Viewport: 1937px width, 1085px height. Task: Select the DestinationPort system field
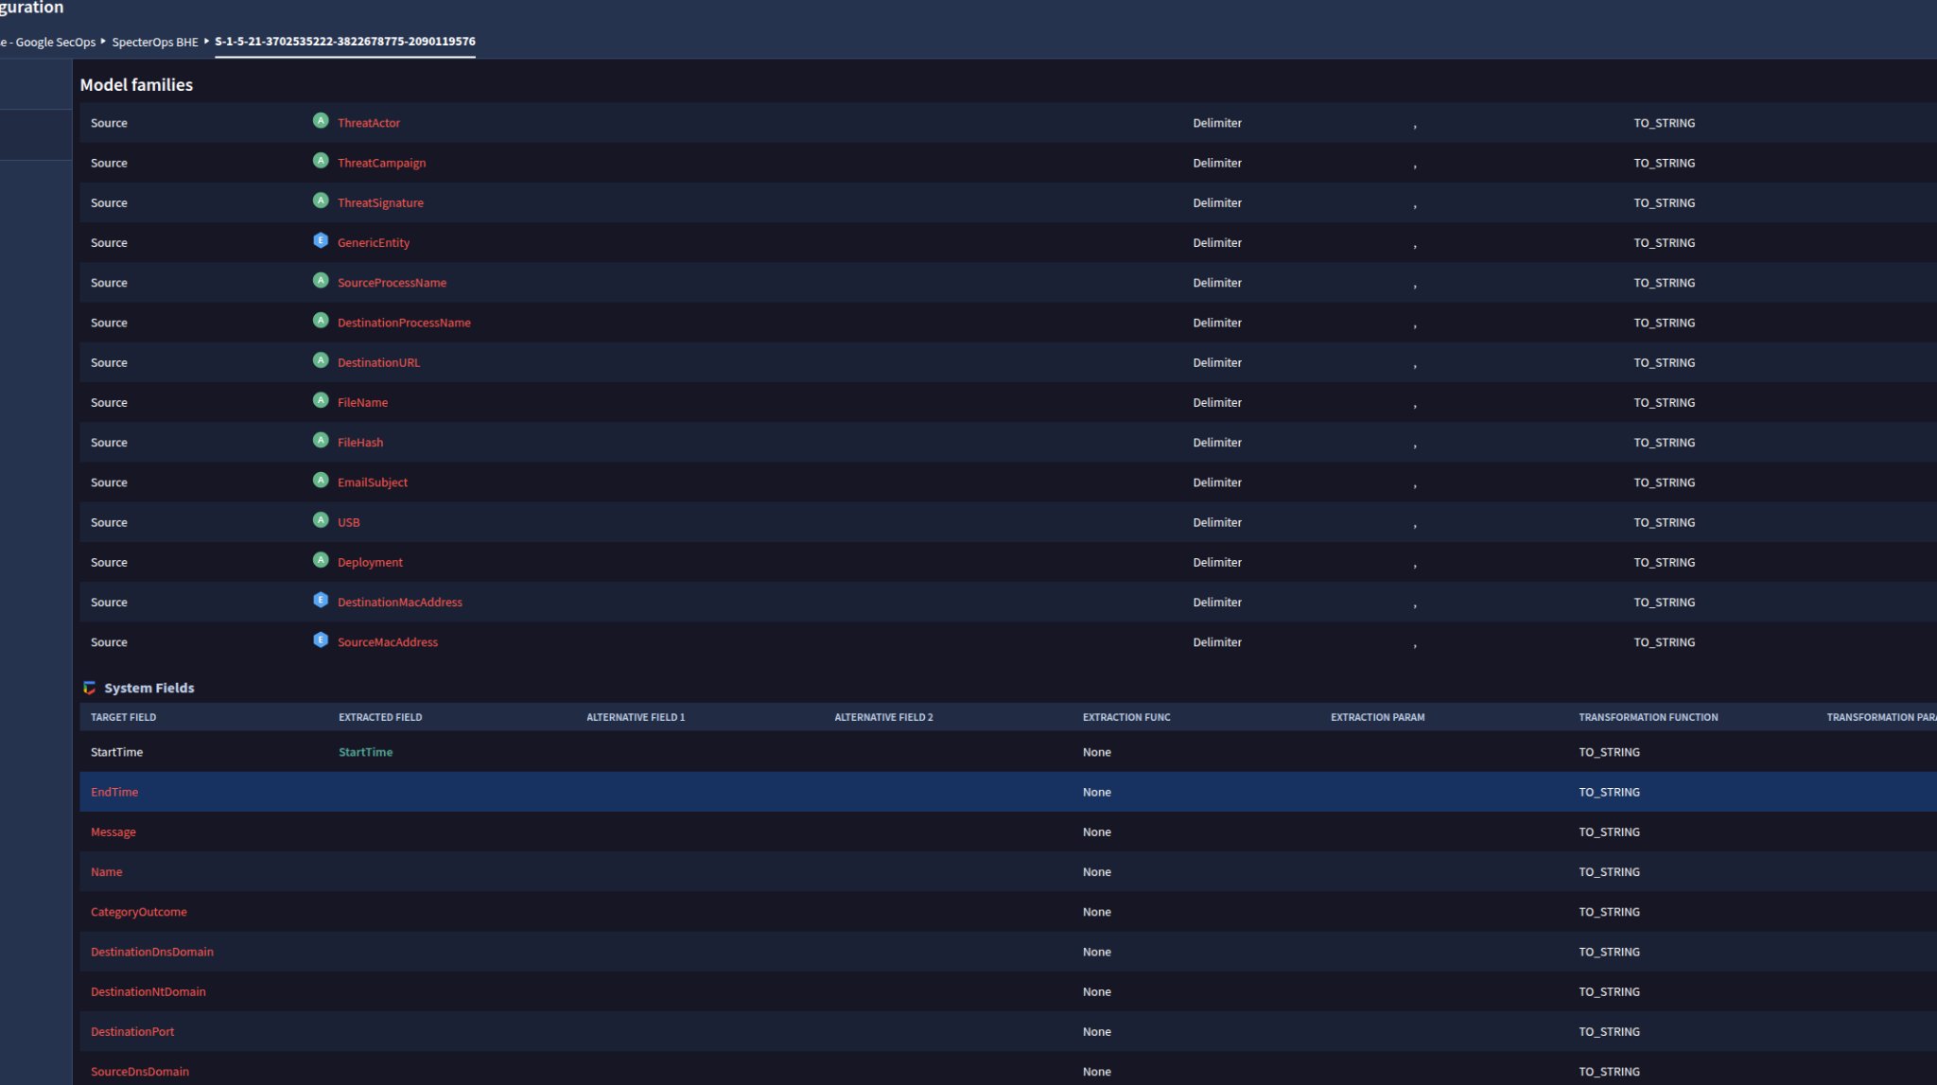point(132,1032)
